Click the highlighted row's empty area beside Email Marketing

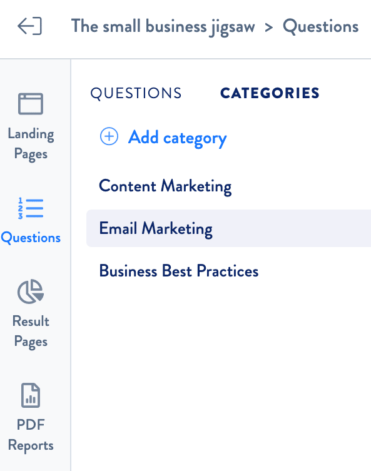click(x=292, y=228)
